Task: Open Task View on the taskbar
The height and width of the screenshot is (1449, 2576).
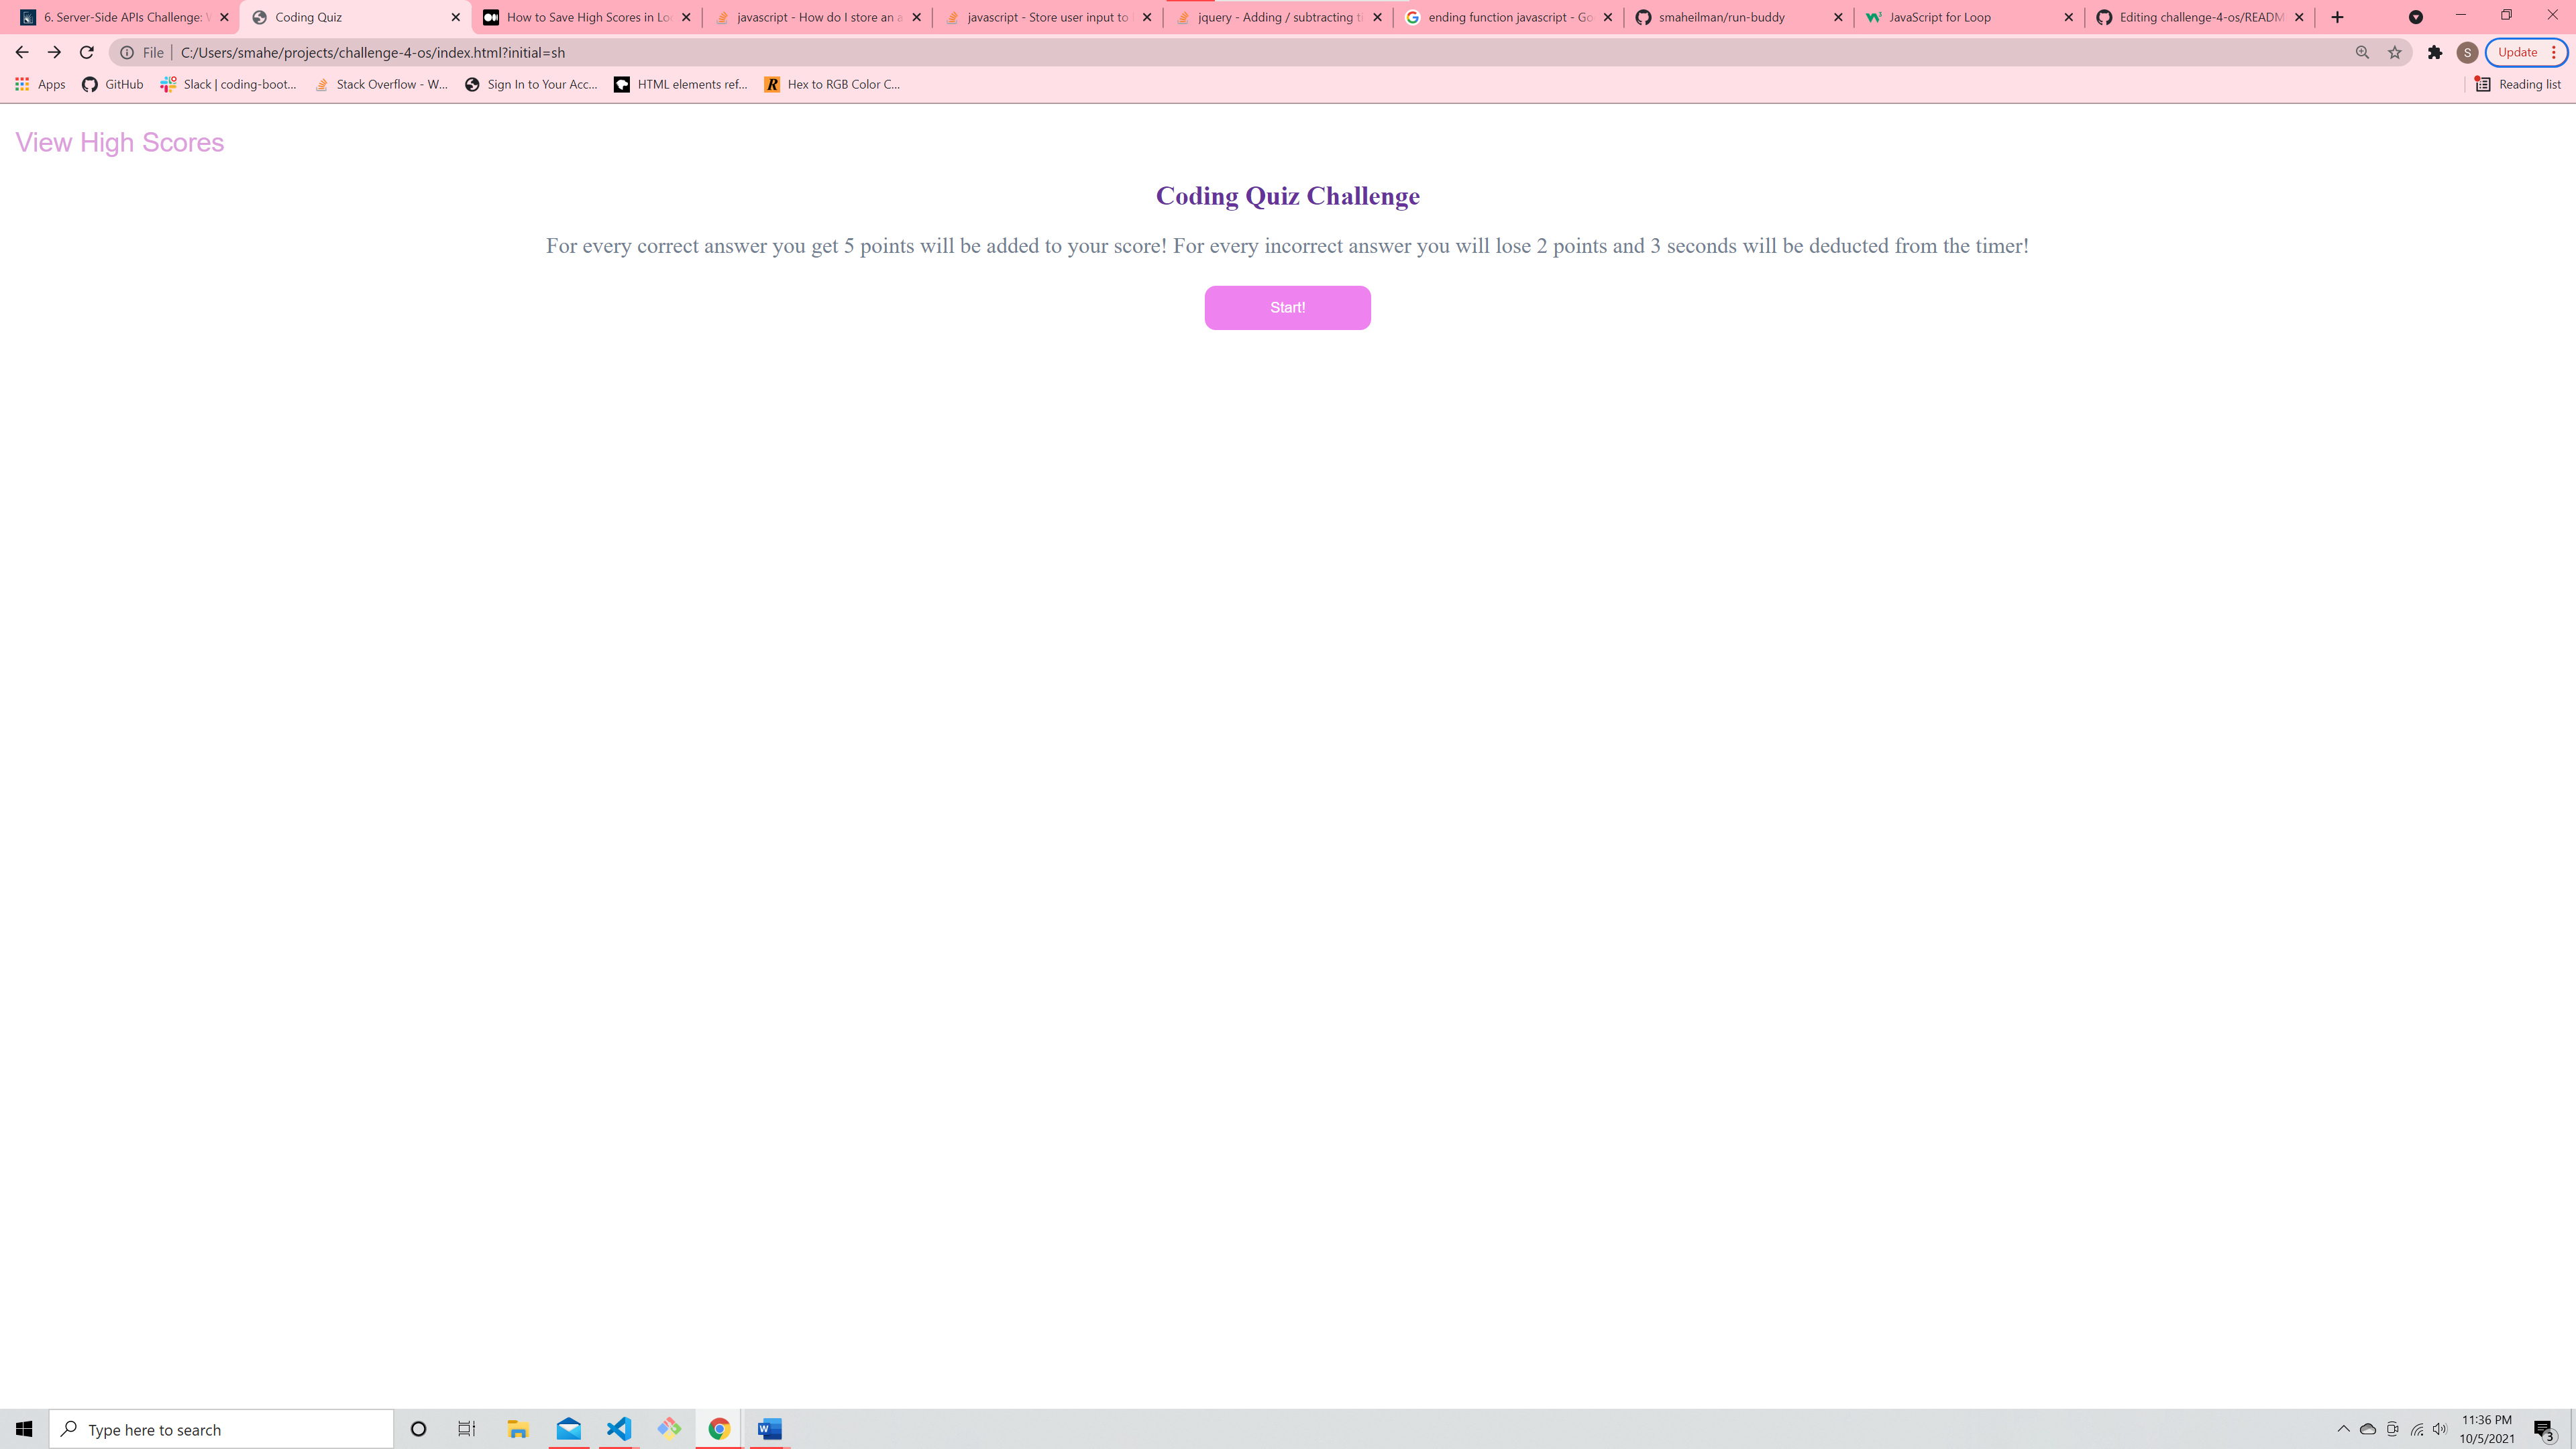Action: (x=466, y=1429)
